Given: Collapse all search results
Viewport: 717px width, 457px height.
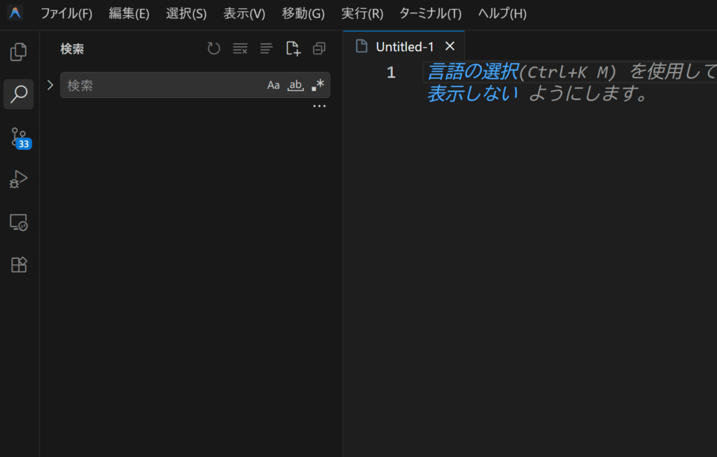Looking at the screenshot, I should tap(319, 48).
